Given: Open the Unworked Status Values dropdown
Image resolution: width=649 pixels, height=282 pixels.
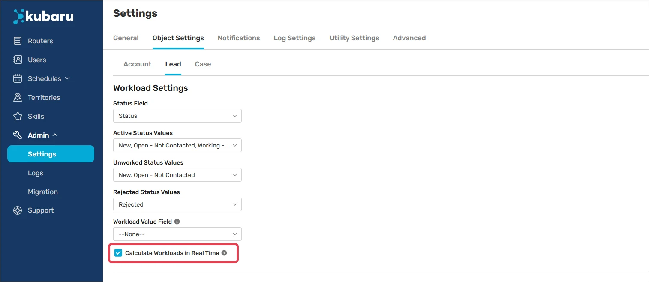Looking at the screenshot, I should pyautogui.click(x=177, y=175).
